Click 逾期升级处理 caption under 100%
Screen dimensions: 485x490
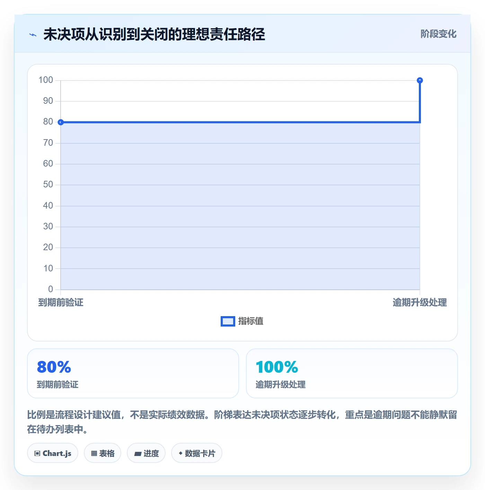(281, 385)
